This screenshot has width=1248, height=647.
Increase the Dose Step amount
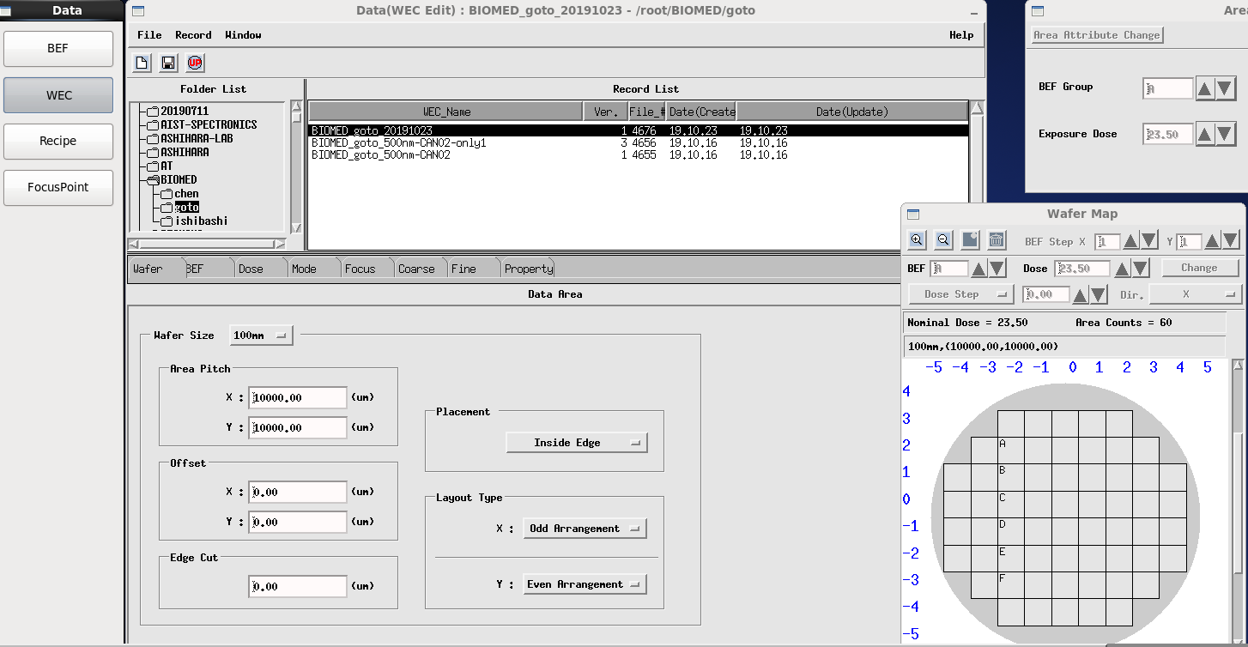(x=1081, y=295)
